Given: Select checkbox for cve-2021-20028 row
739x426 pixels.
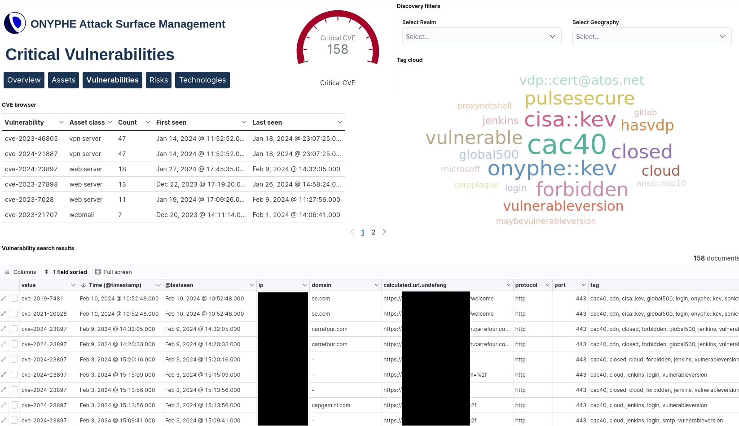Looking at the screenshot, I should (14, 313).
